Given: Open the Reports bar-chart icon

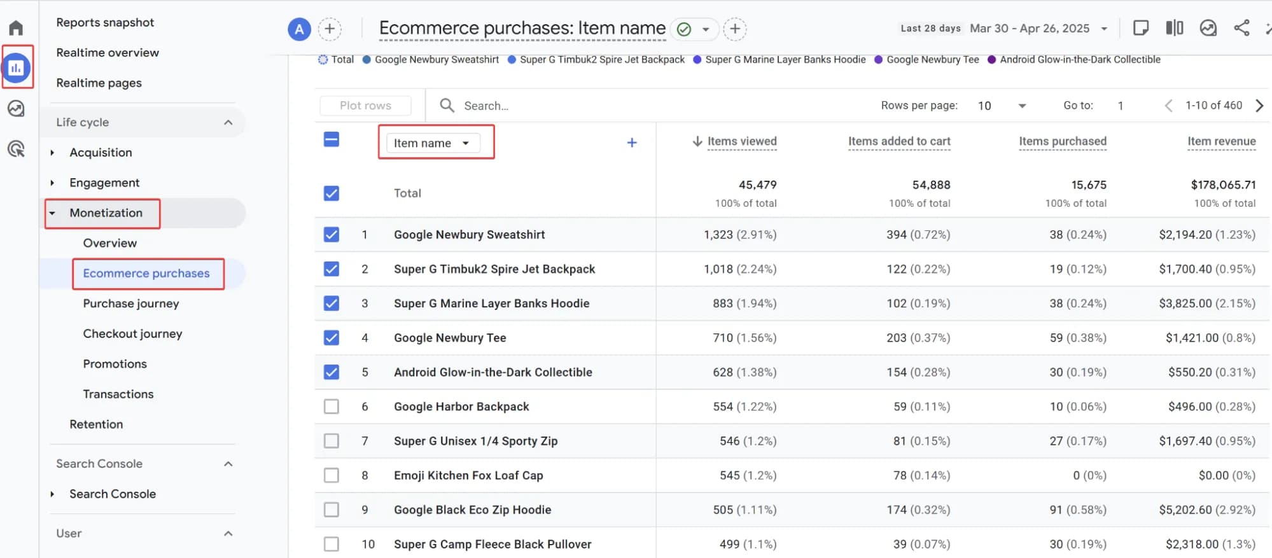Looking at the screenshot, I should [16, 67].
